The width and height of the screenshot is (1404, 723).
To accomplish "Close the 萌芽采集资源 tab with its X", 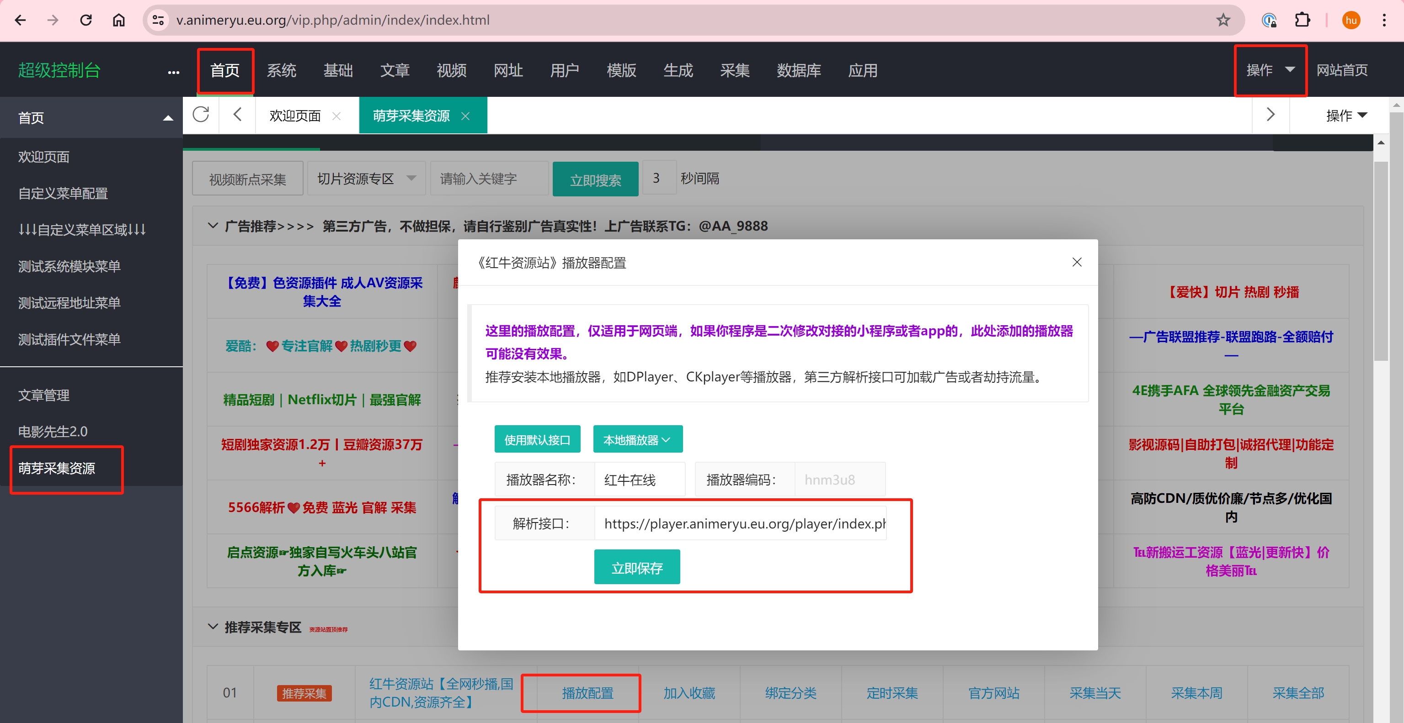I will 465,116.
